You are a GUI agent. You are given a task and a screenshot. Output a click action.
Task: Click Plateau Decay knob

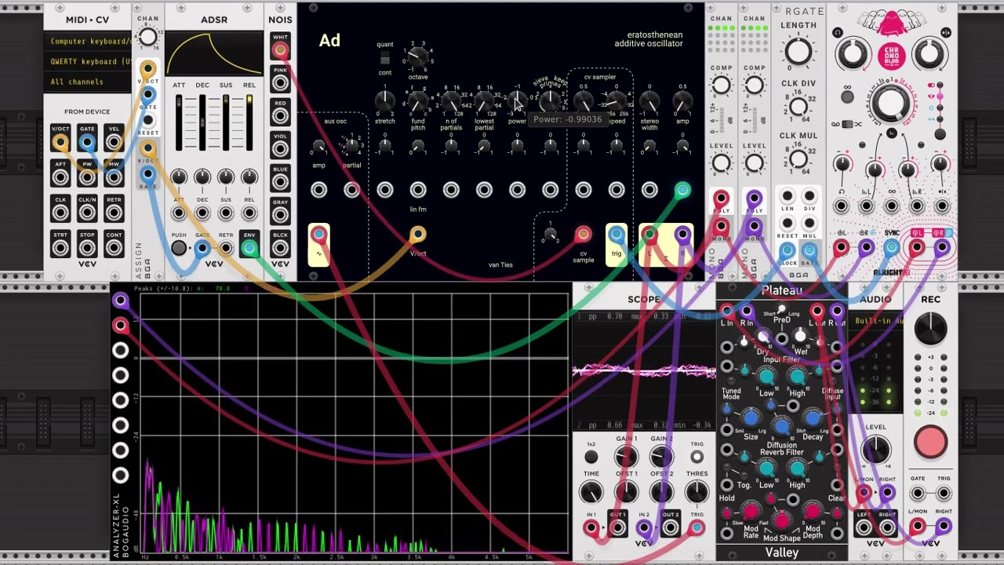click(x=813, y=419)
